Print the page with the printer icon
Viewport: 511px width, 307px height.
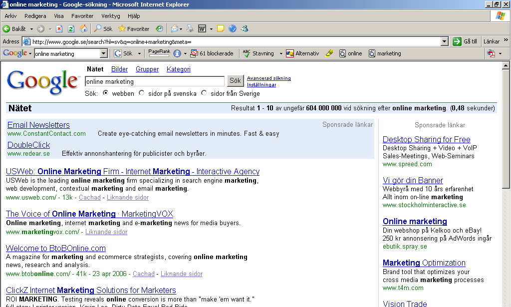(x=190, y=28)
